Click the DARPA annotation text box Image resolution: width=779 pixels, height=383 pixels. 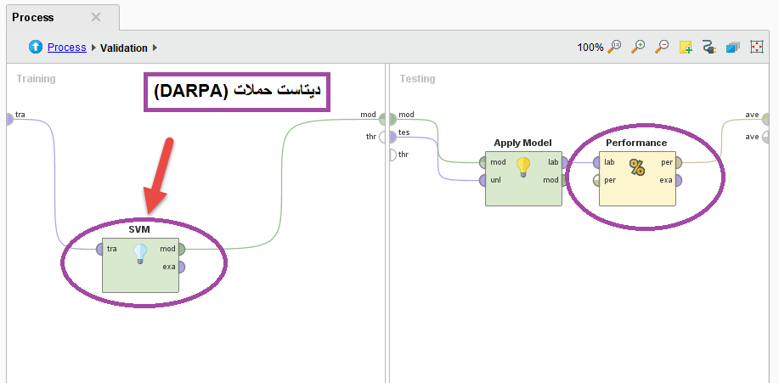237,90
